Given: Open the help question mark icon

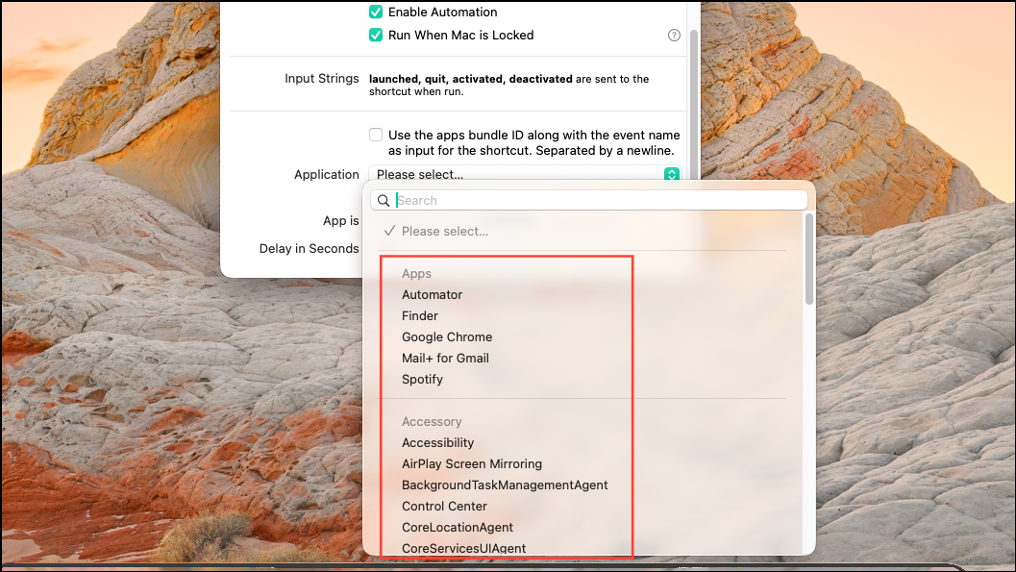Looking at the screenshot, I should click(674, 35).
